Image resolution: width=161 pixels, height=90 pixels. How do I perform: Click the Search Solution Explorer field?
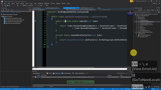(x=146, y=12)
